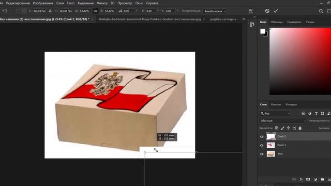
Task: Hide layer Слой 2 using its eye icon
Action: click(262, 136)
